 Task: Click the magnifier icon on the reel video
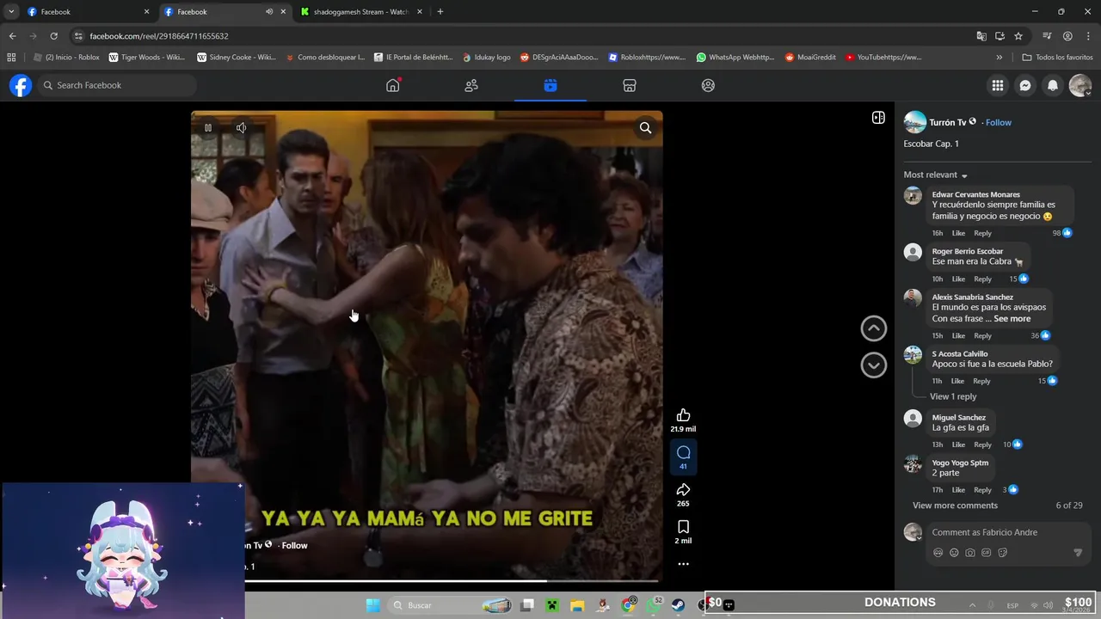click(x=645, y=128)
